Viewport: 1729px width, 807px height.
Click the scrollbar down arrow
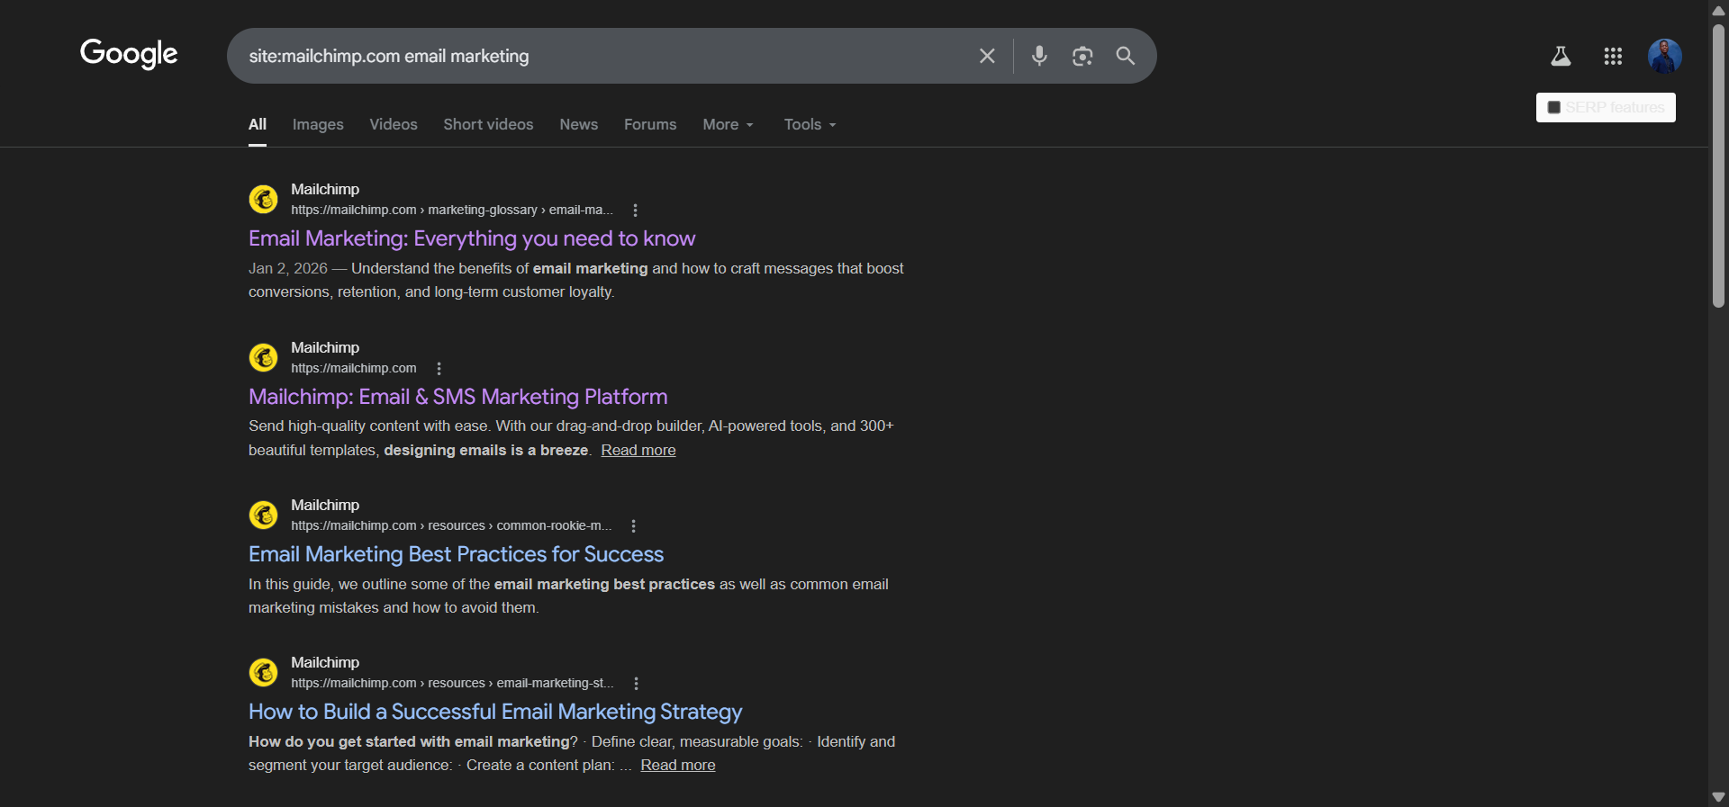(x=1718, y=797)
